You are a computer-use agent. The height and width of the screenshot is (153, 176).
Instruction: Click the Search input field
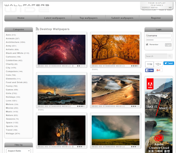[x=156, y=56]
